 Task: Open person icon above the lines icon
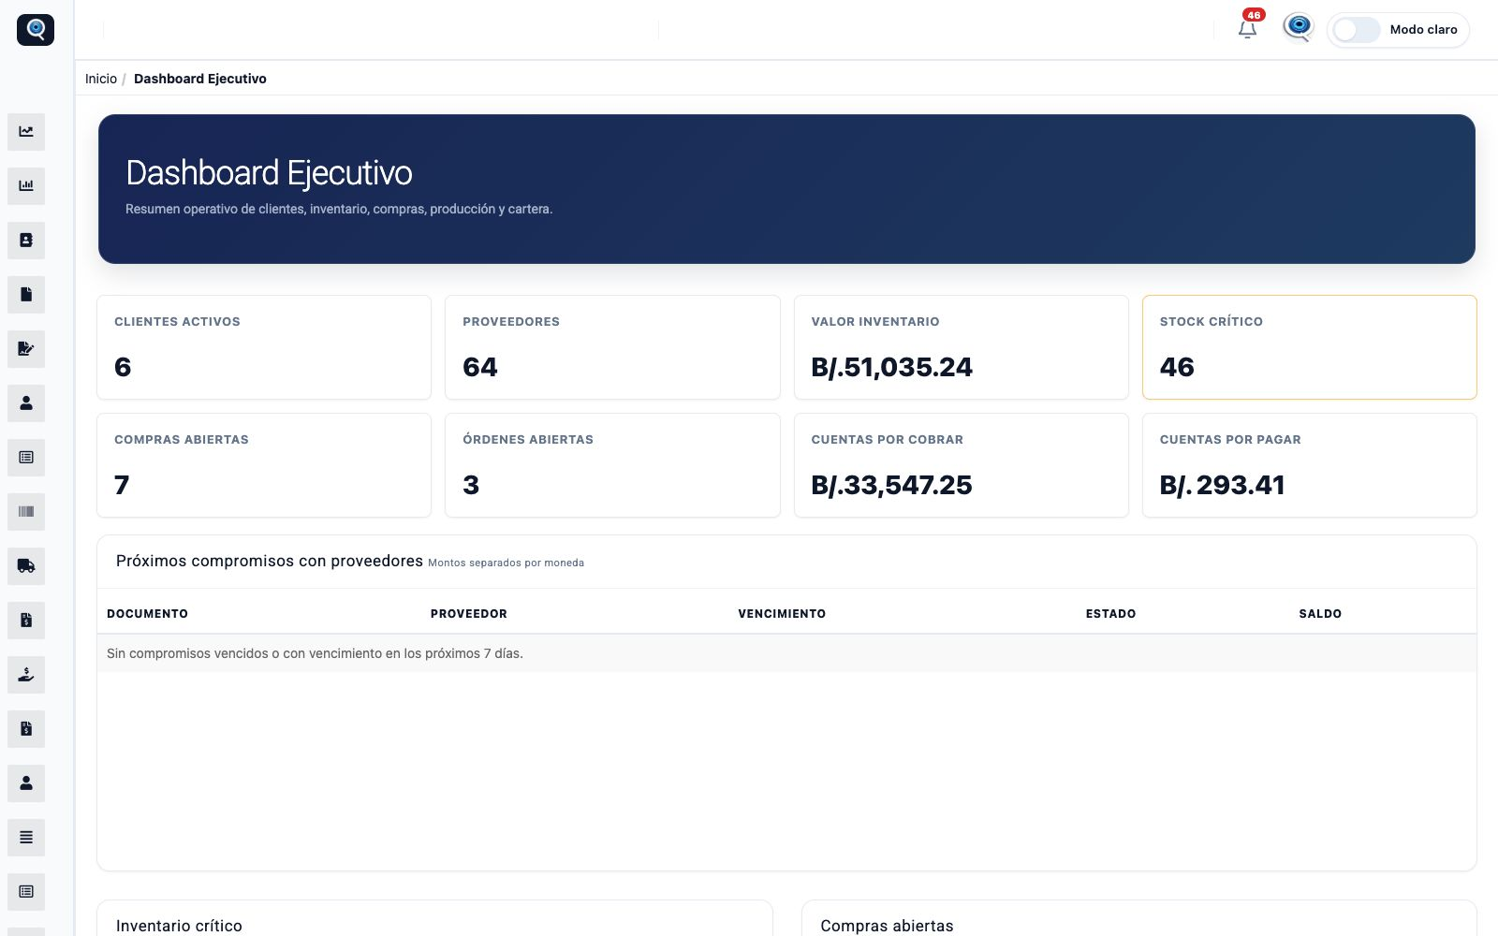[26, 783]
